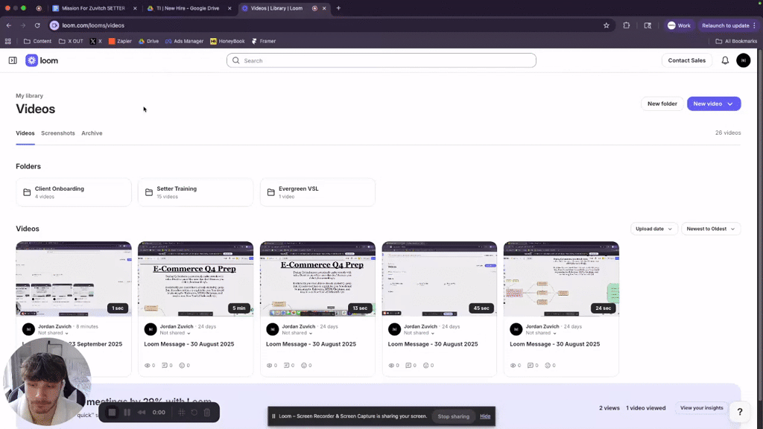This screenshot has width=763, height=429.
Task: Delete the recording with the trash icon
Action: 207,413
